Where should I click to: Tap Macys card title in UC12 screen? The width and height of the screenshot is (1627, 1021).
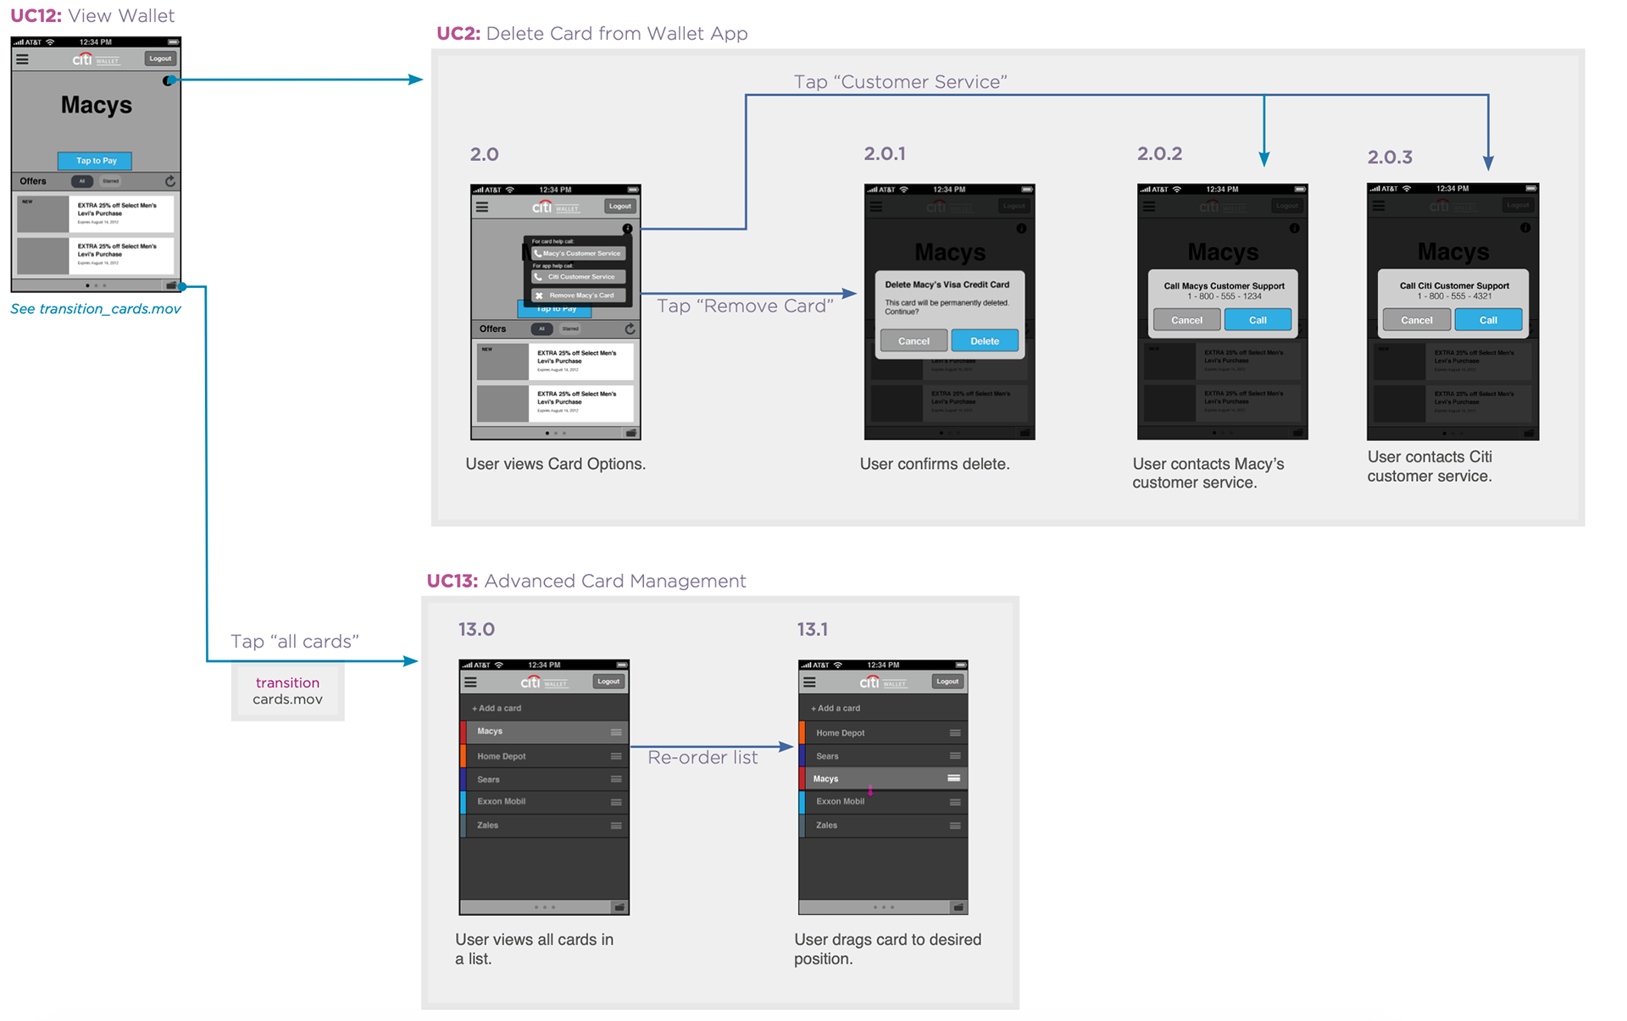click(97, 105)
